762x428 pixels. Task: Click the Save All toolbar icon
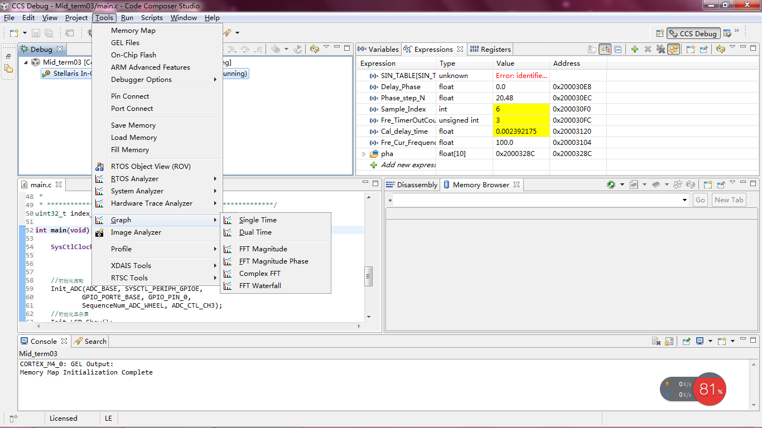49,33
